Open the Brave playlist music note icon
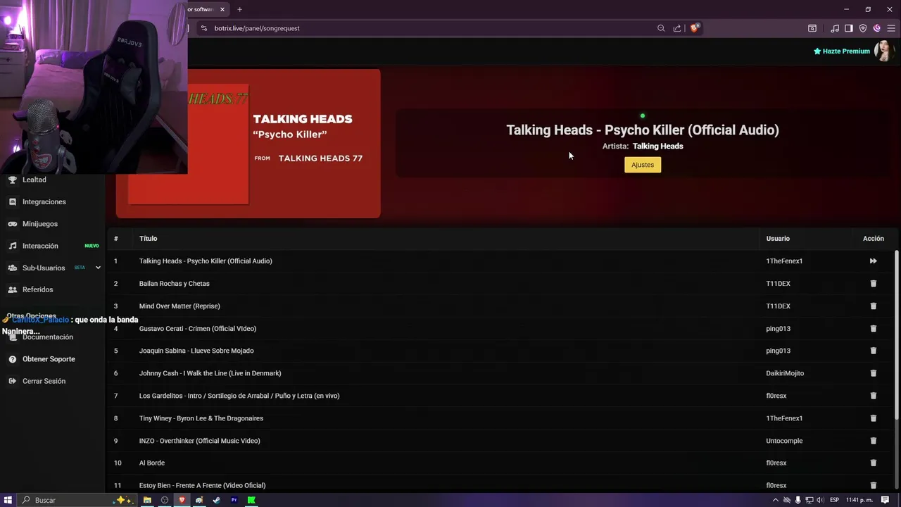Viewport: 901px width, 507px height. [x=835, y=28]
